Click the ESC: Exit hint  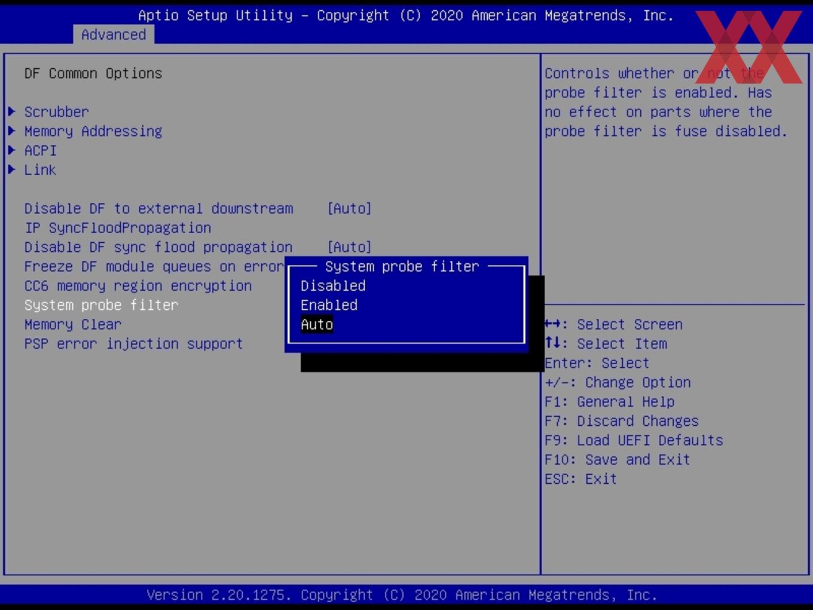(580, 479)
